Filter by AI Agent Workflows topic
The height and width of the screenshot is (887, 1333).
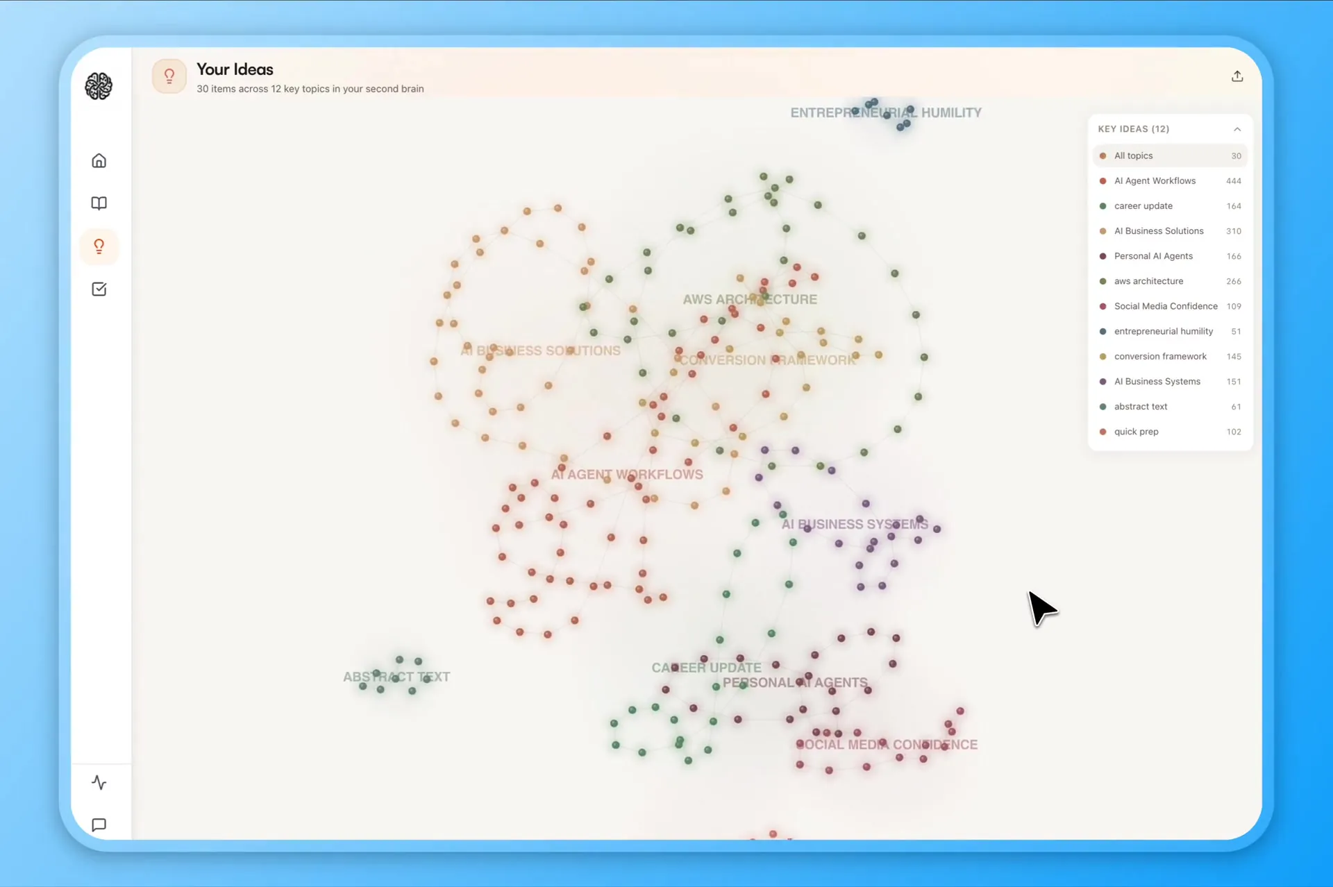(x=1155, y=180)
